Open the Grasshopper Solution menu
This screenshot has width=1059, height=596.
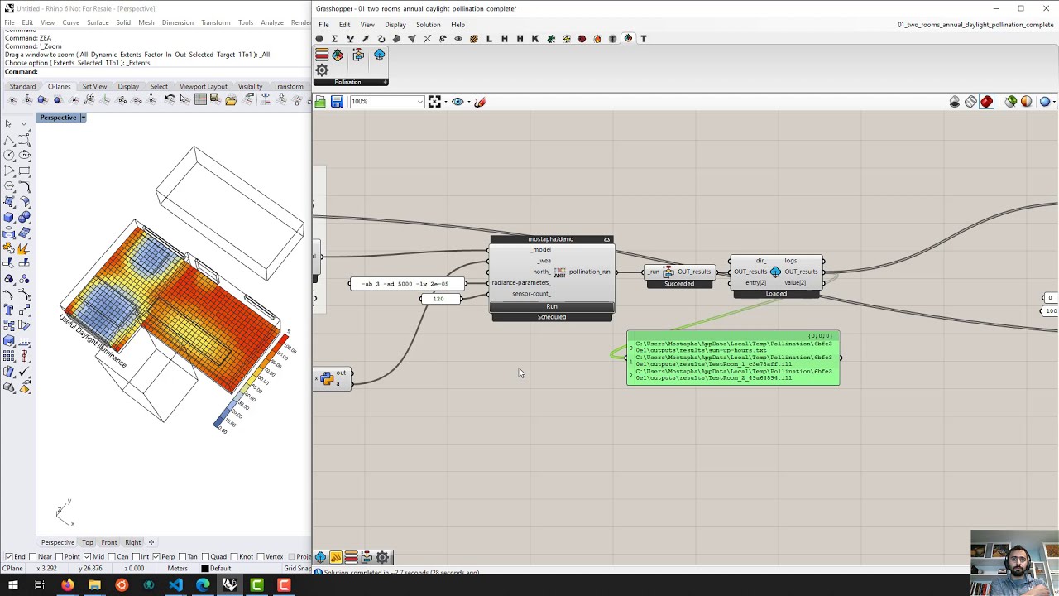point(428,25)
